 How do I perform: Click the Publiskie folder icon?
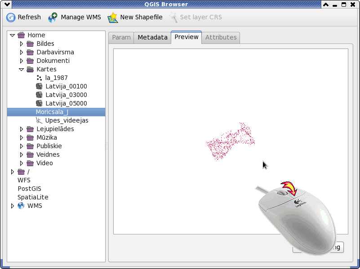30,146
